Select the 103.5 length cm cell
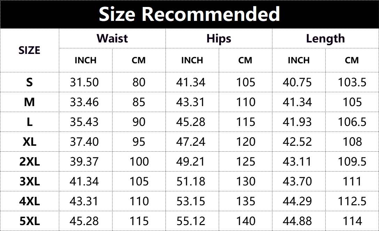This screenshot has height=231, width=379. [x=352, y=82]
